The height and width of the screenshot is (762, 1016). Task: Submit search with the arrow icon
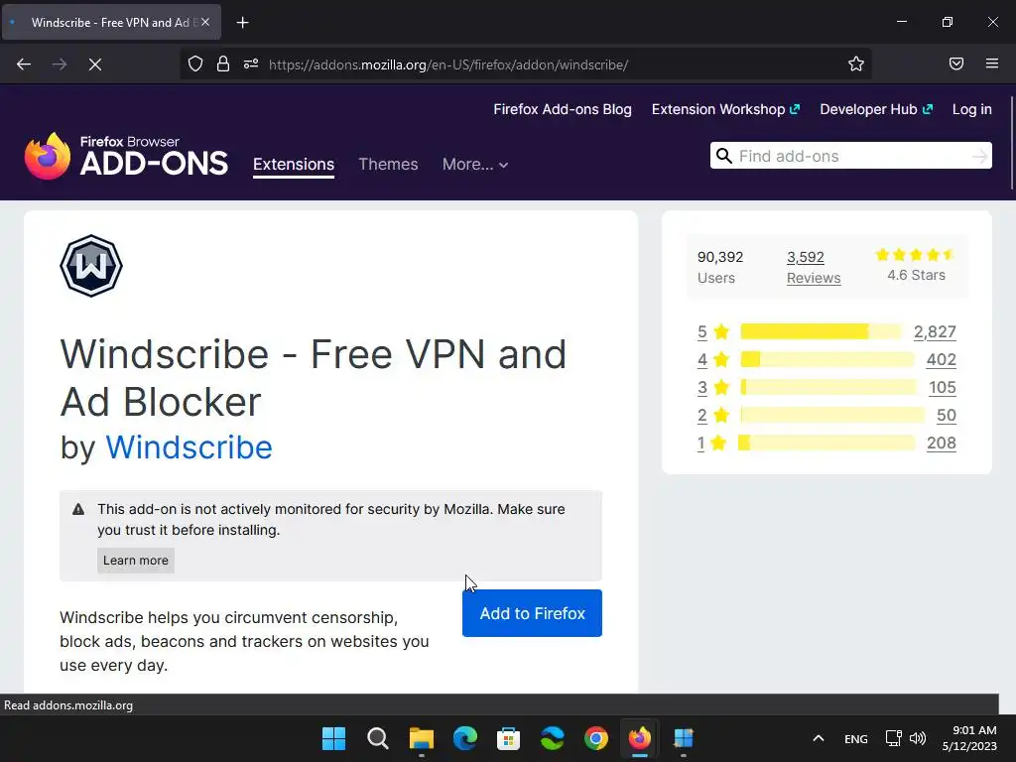pyautogui.click(x=979, y=156)
